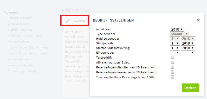Check Reserveringen meenemen in NB Salaris excl.

pyautogui.click(x=173, y=72)
